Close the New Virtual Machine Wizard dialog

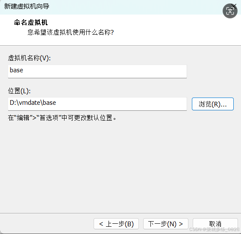[x=234, y=6]
